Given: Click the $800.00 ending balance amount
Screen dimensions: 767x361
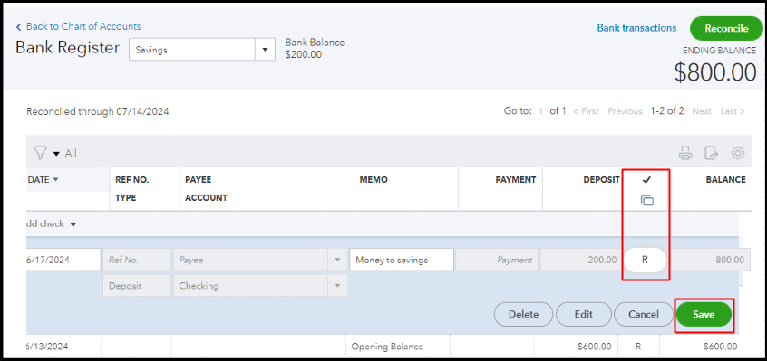Looking at the screenshot, I should [715, 72].
